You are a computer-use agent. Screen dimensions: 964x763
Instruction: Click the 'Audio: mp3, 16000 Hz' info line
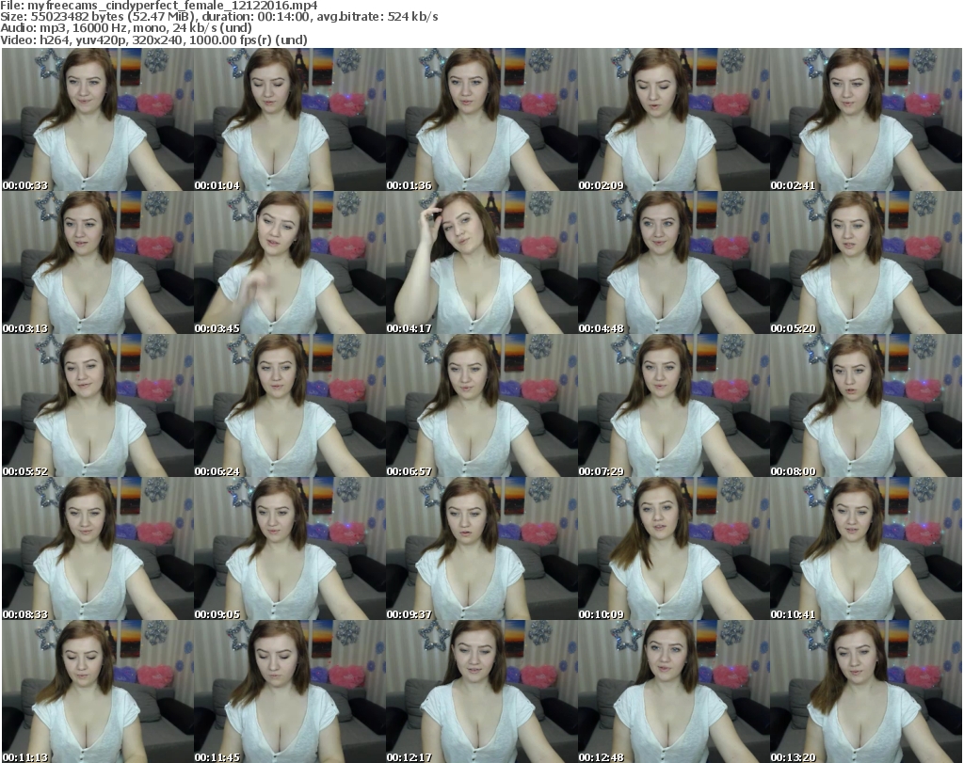point(126,28)
